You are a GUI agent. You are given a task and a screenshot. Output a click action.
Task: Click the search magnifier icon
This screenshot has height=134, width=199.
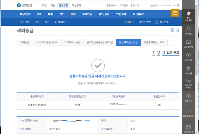point(178,6)
